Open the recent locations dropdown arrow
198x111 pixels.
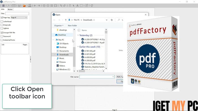click(63, 20)
